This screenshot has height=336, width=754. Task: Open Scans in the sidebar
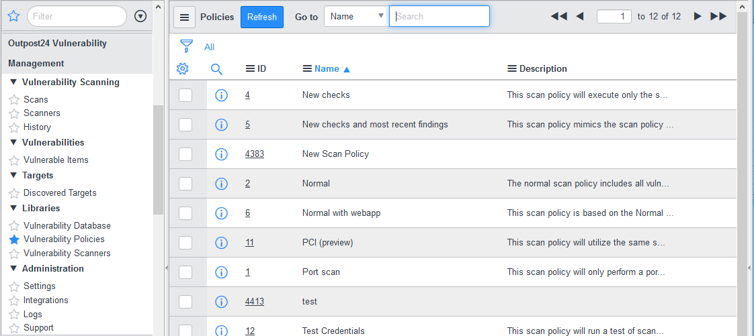(x=36, y=99)
